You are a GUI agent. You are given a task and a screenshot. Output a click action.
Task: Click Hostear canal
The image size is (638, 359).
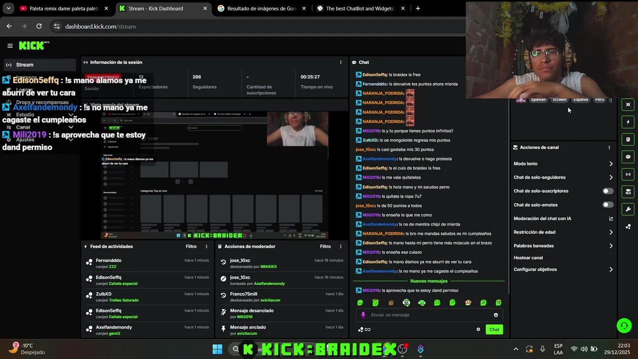coord(528,258)
